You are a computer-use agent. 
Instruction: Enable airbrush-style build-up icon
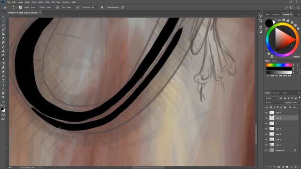point(78,8)
